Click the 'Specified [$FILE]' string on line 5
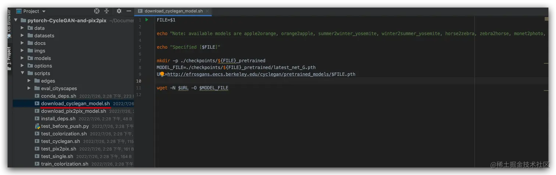Screen dimensions: 556x175 tap(195, 47)
